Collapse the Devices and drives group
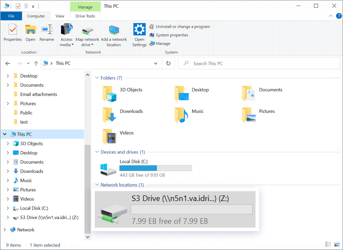 pos(97,152)
